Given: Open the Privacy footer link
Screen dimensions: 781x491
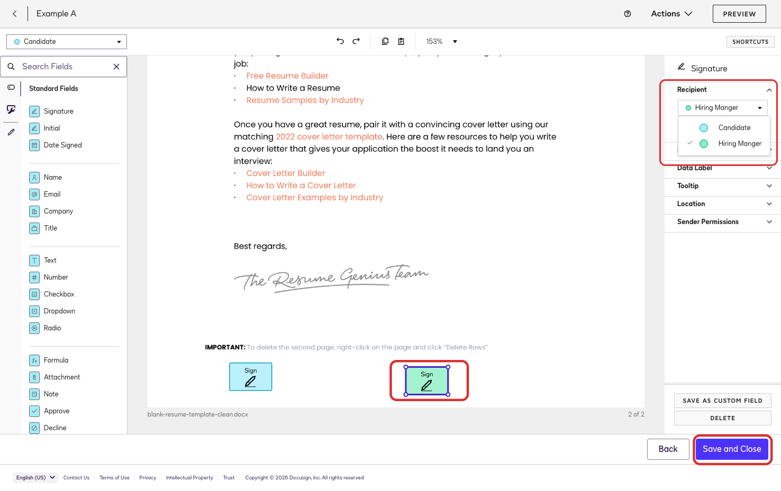Looking at the screenshot, I should pyautogui.click(x=148, y=478).
